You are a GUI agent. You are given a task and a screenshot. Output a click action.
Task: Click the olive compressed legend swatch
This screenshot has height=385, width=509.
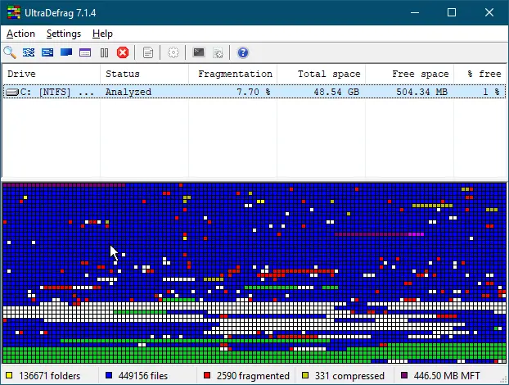pyautogui.click(x=305, y=375)
